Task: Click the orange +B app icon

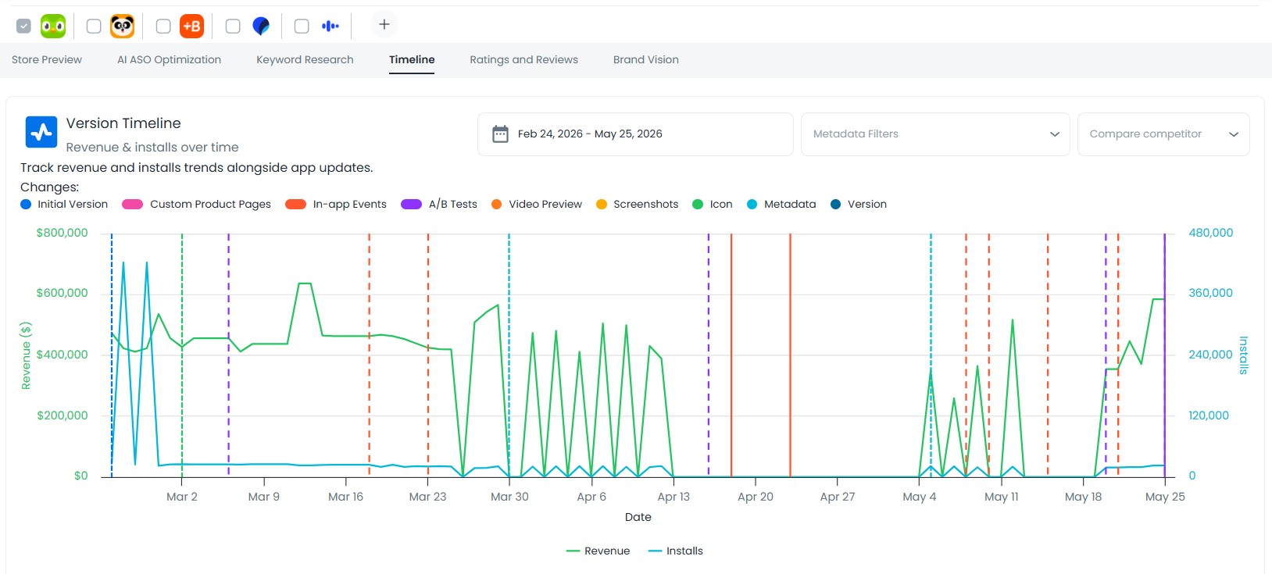Action: (x=191, y=26)
